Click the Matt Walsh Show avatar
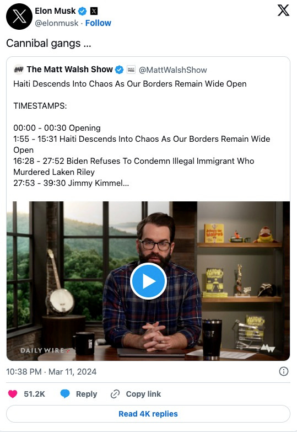 [x=19, y=70]
